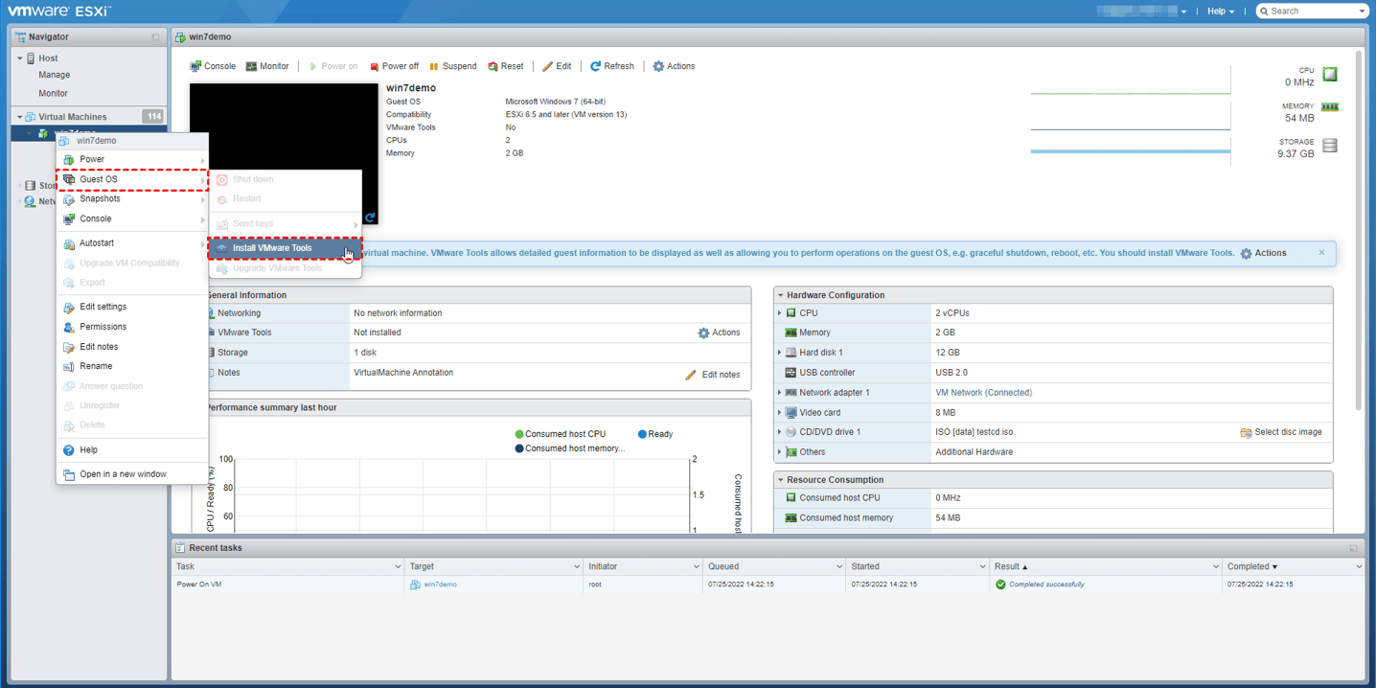
Task: Select Monitor under Host in Navigator
Action: [53, 94]
